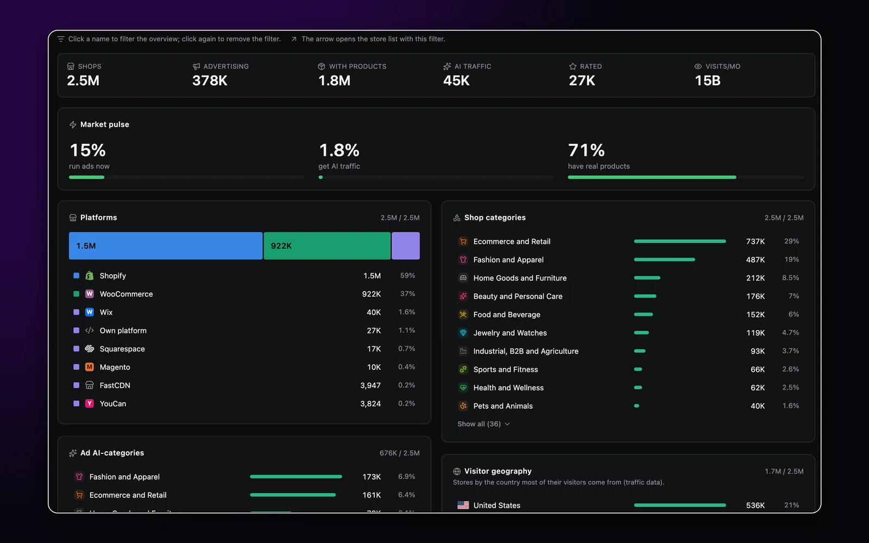Click the VISITS/MO 15B stat
The image size is (869, 543).
coord(717,75)
